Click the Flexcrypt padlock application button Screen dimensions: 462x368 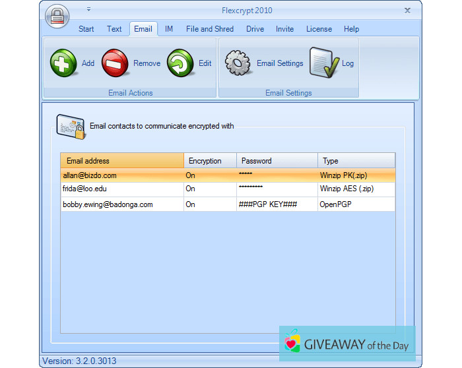(x=57, y=16)
